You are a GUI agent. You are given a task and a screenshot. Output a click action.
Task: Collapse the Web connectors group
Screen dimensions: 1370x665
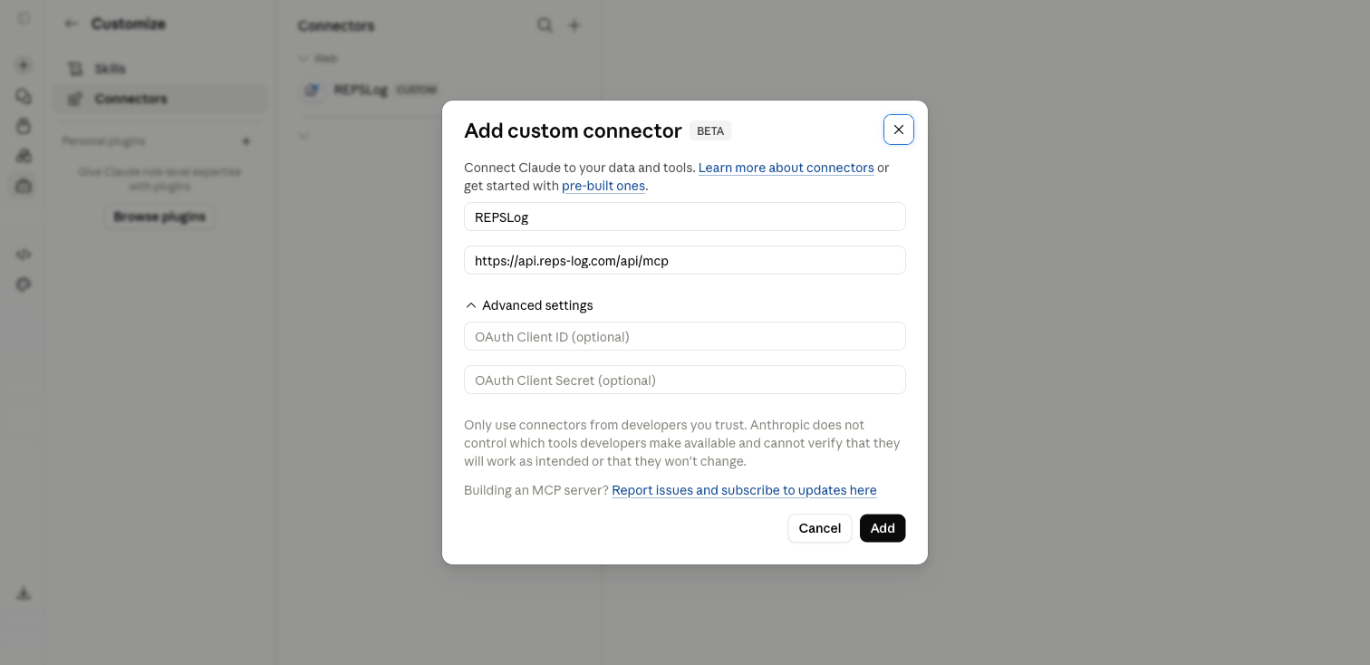tap(317, 58)
